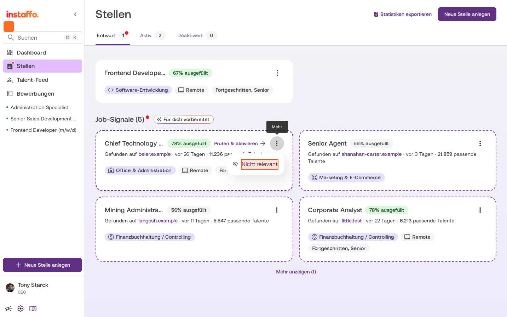This screenshot has height=317, width=507.
Task: Switch to the Aktiv tab
Action: click(x=152, y=35)
